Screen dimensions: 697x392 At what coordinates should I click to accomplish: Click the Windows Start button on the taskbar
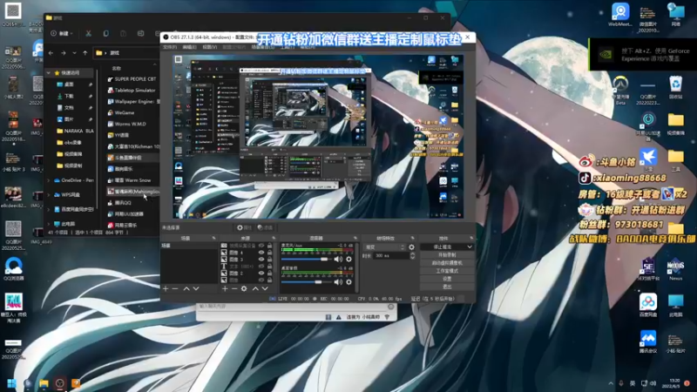11,383
